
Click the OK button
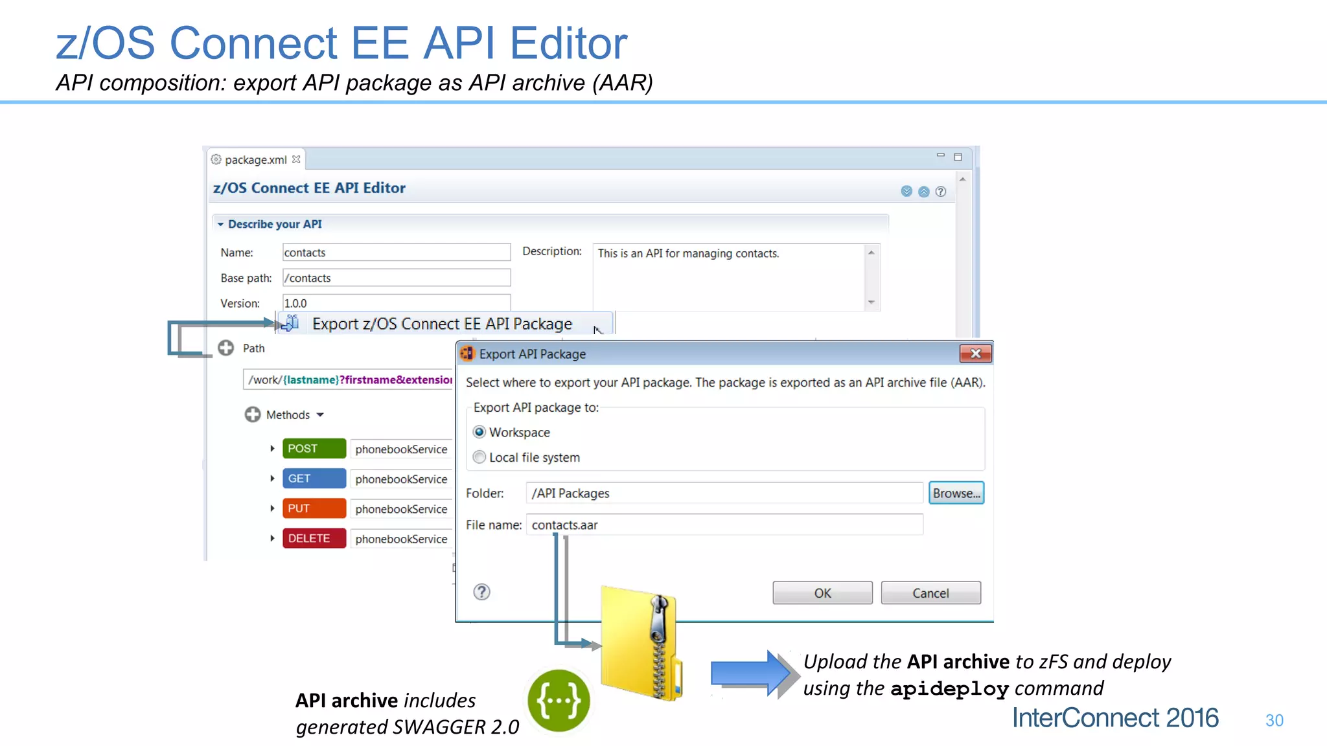[822, 593]
